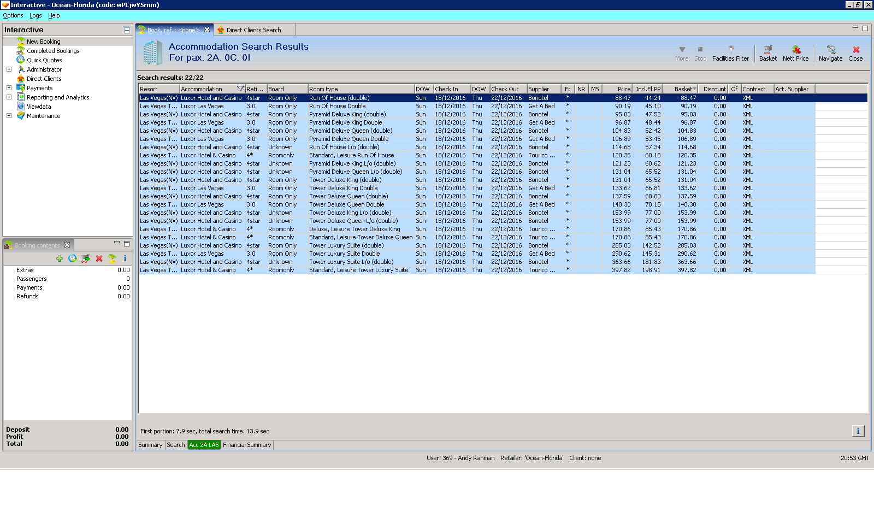This screenshot has height=506, width=874.
Task: Minimize the Interactive navigation panel
Action: [x=127, y=30]
